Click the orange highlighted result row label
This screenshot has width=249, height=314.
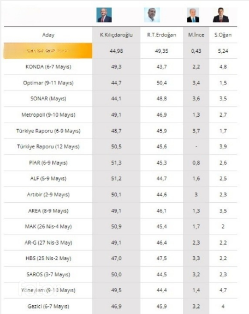coord(48,51)
